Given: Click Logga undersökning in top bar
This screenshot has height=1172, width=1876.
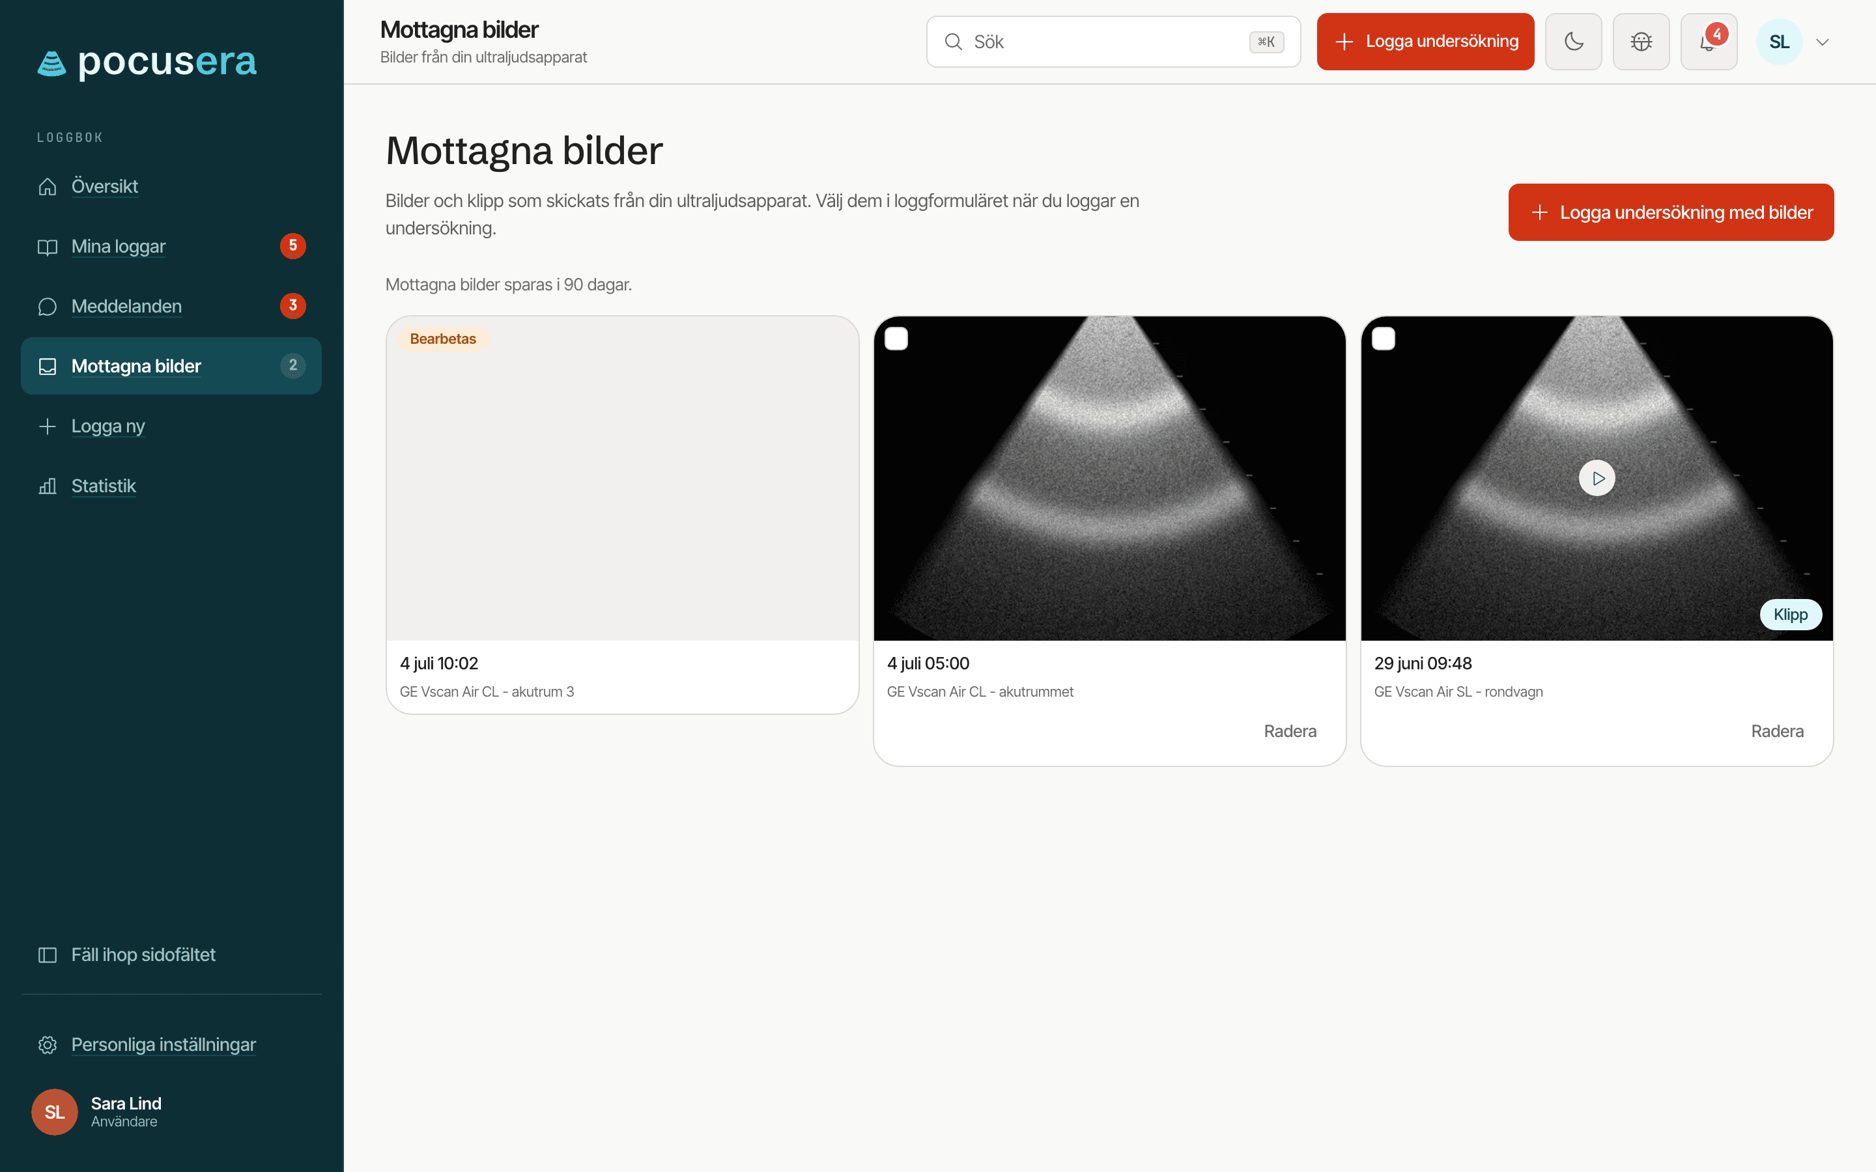Looking at the screenshot, I should click(x=1425, y=42).
